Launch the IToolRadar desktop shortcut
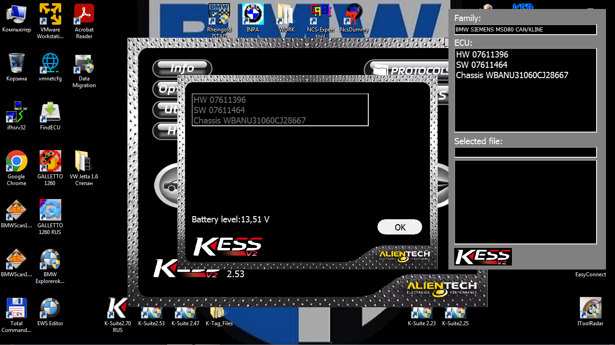Viewport: 615px width, 345px height. (590, 309)
